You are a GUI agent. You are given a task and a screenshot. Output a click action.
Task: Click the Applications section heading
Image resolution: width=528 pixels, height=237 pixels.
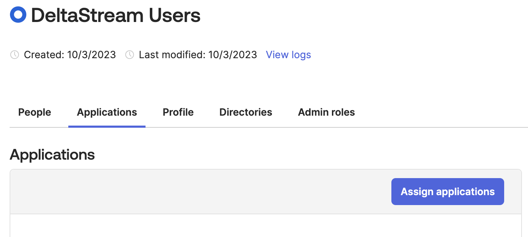tap(52, 155)
